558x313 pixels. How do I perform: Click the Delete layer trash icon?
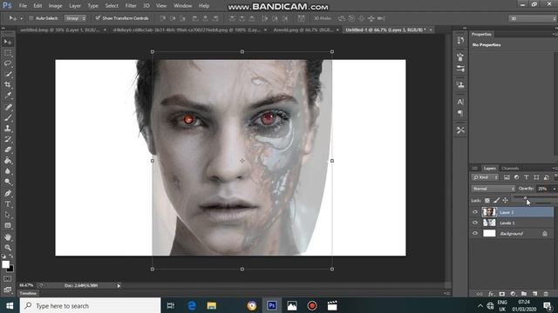point(546,294)
